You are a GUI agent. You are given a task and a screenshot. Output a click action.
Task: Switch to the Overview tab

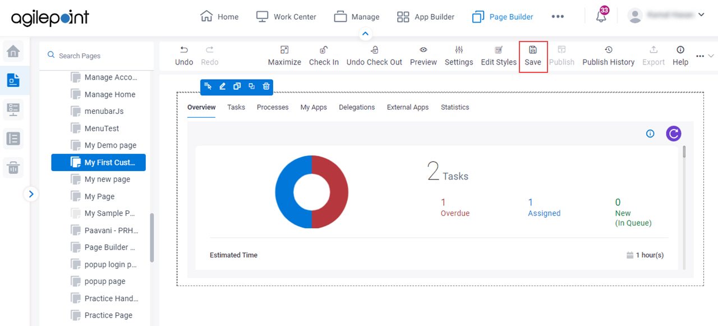click(201, 107)
